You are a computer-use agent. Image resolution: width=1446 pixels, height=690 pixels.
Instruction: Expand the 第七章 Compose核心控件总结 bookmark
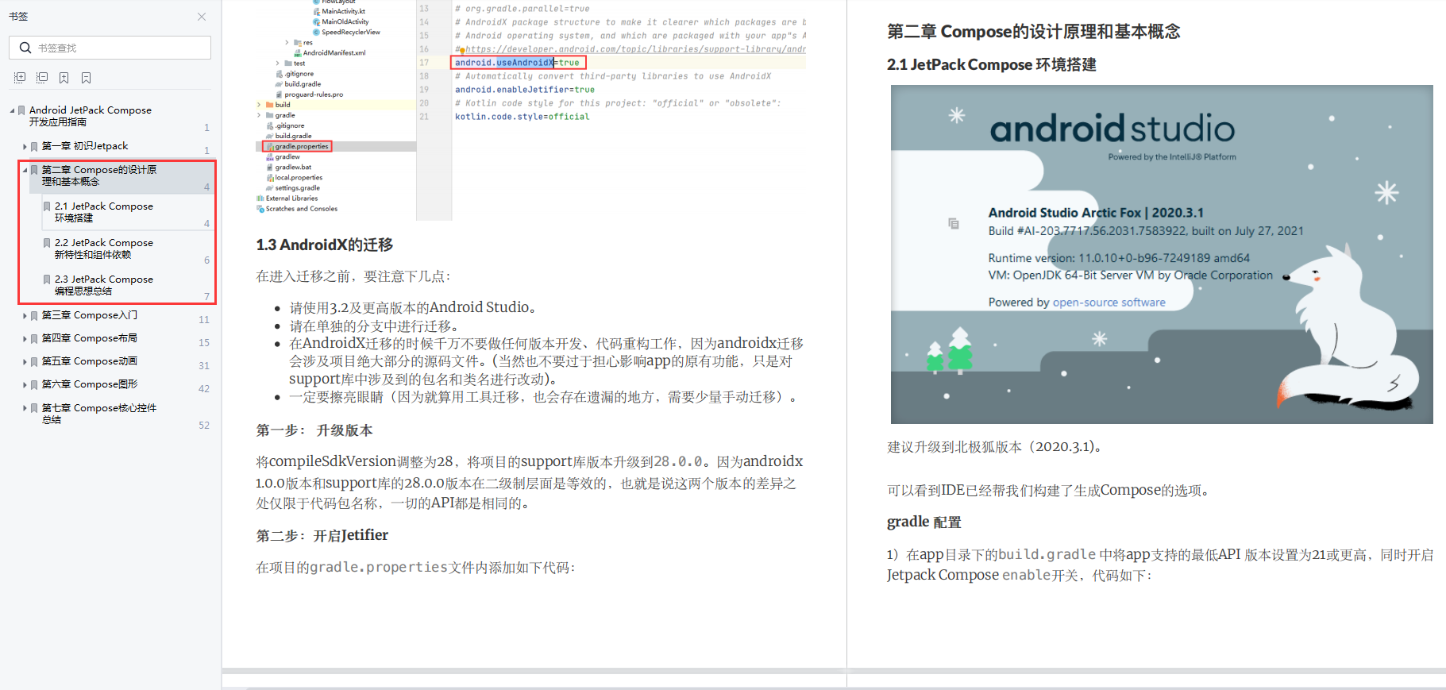click(25, 408)
